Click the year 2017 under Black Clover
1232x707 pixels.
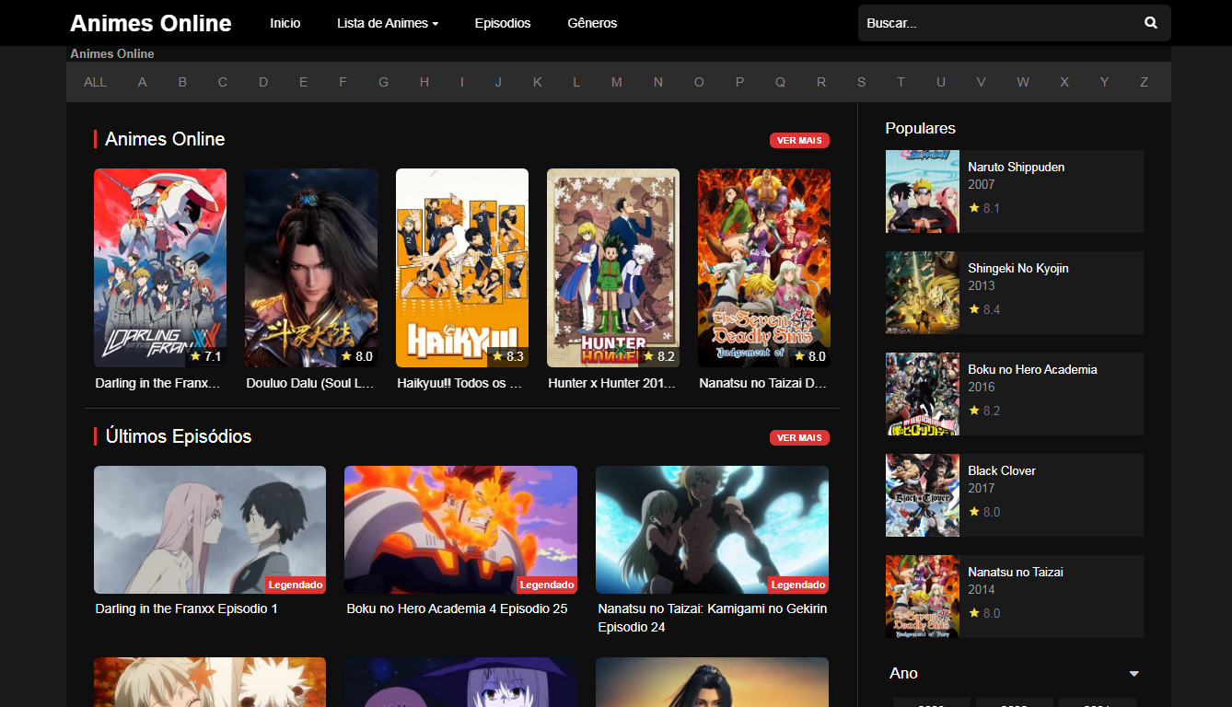point(982,488)
